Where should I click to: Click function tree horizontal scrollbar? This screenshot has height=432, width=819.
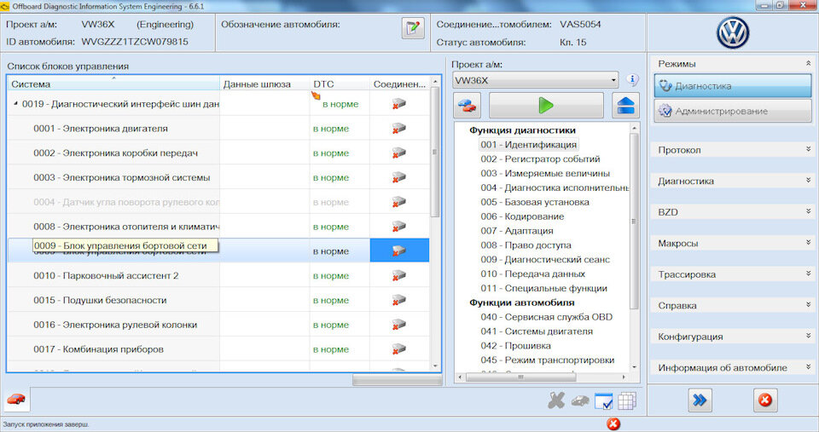(x=520, y=377)
